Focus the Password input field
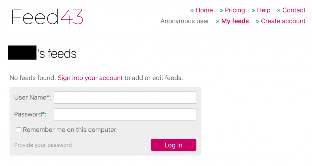This screenshot has height=166, width=312. [125, 114]
